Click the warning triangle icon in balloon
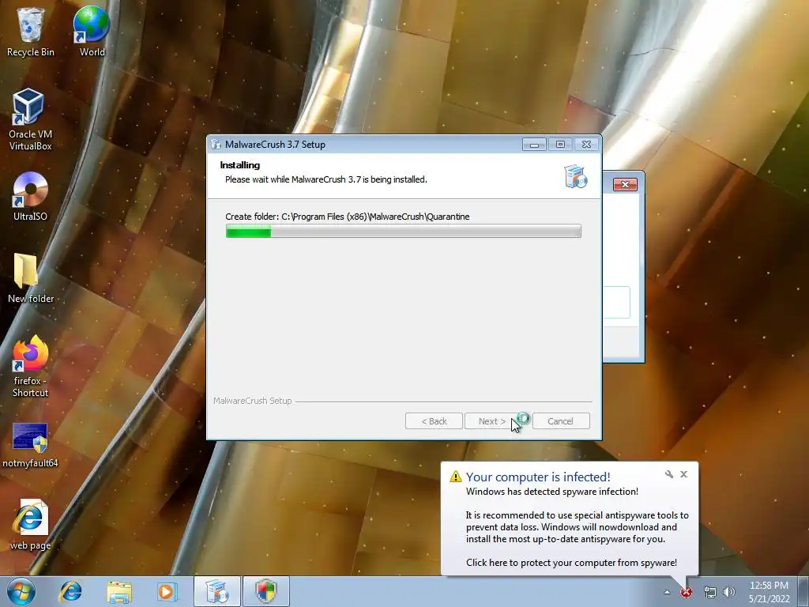 [456, 477]
